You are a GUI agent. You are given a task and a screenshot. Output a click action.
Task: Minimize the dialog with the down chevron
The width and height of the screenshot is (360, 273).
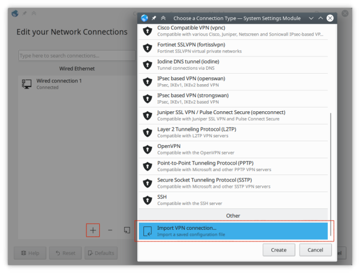pos(311,18)
